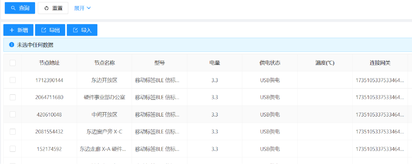412x164 pixels.
Task: Click node address 152174592
Action: [49, 149]
